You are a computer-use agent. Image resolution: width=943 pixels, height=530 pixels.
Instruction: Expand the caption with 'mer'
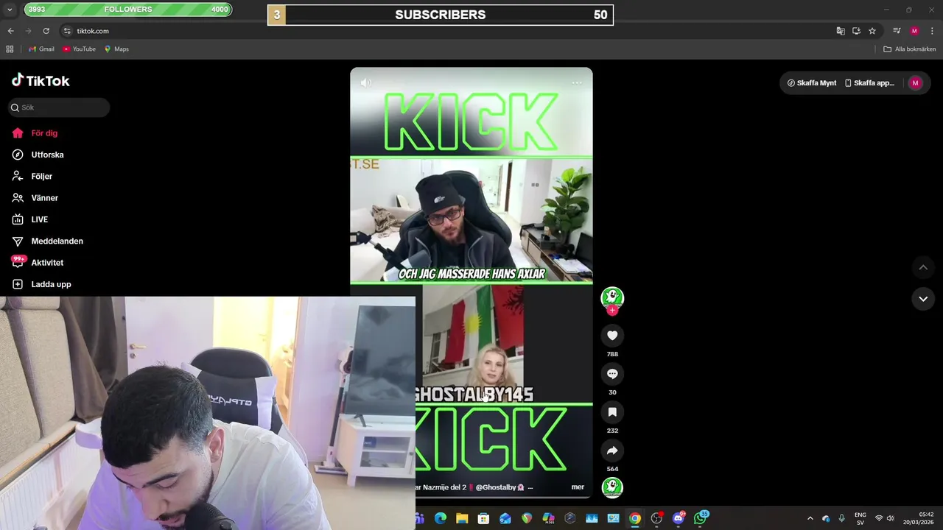coord(578,487)
